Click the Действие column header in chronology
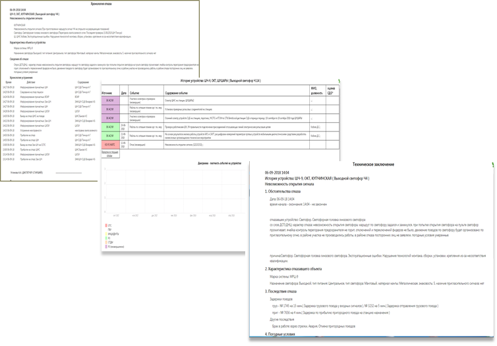The width and height of the screenshot is (497, 346). (31, 82)
